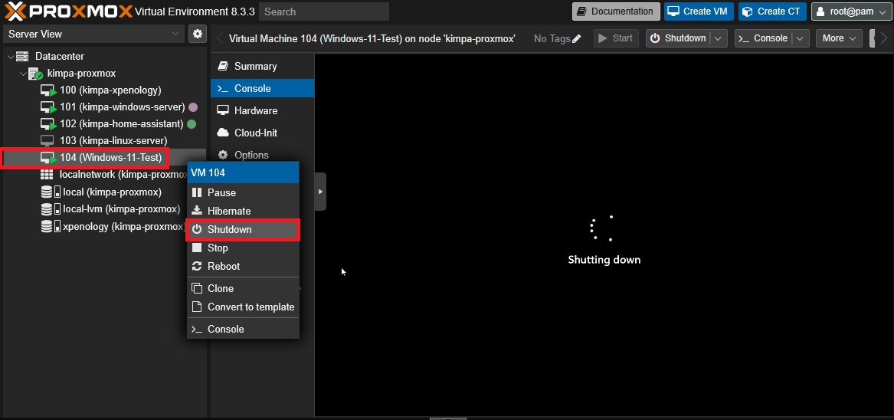894x420 pixels.
Task: Expand the Shutdown button dropdown arrow
Action: [x=719, y=38]
